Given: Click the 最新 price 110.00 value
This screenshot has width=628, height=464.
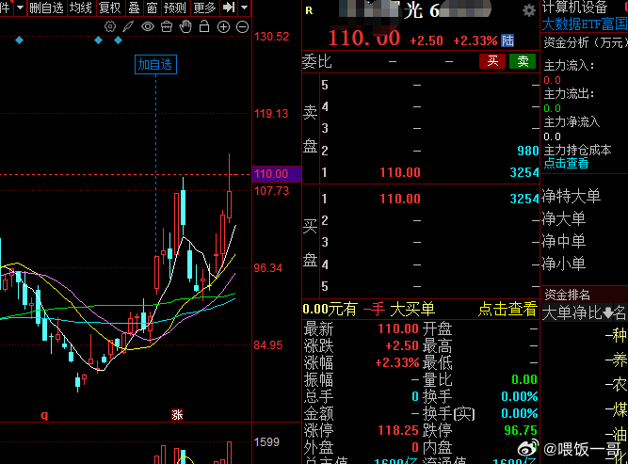Looking at the screenshot, I should (x=398, y=328).
